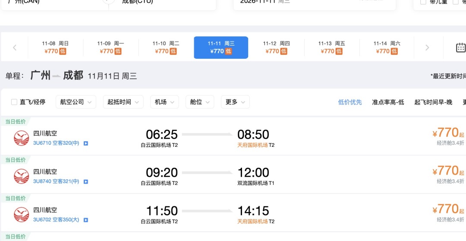Click Sichuan Airlines logo for 11:50 flight
Screen dimensions: 466x241
(x=22, y=215)
